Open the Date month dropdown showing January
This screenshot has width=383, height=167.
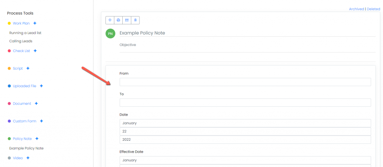(245, 123)
